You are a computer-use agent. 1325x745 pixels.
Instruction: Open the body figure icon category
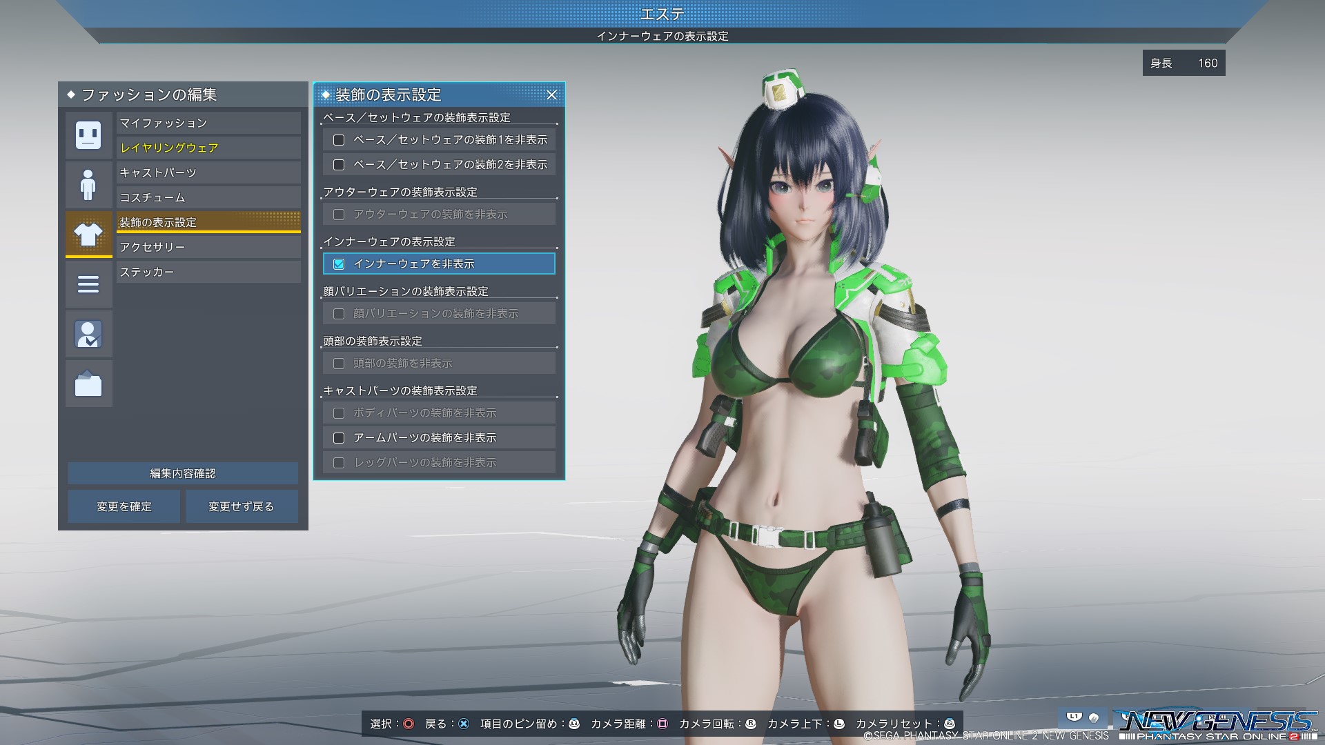(88, 185)
